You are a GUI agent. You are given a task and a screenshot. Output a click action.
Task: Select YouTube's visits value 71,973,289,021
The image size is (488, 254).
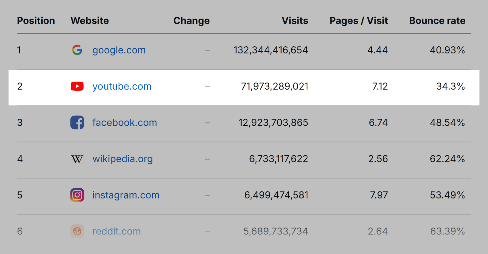point(274,87)
